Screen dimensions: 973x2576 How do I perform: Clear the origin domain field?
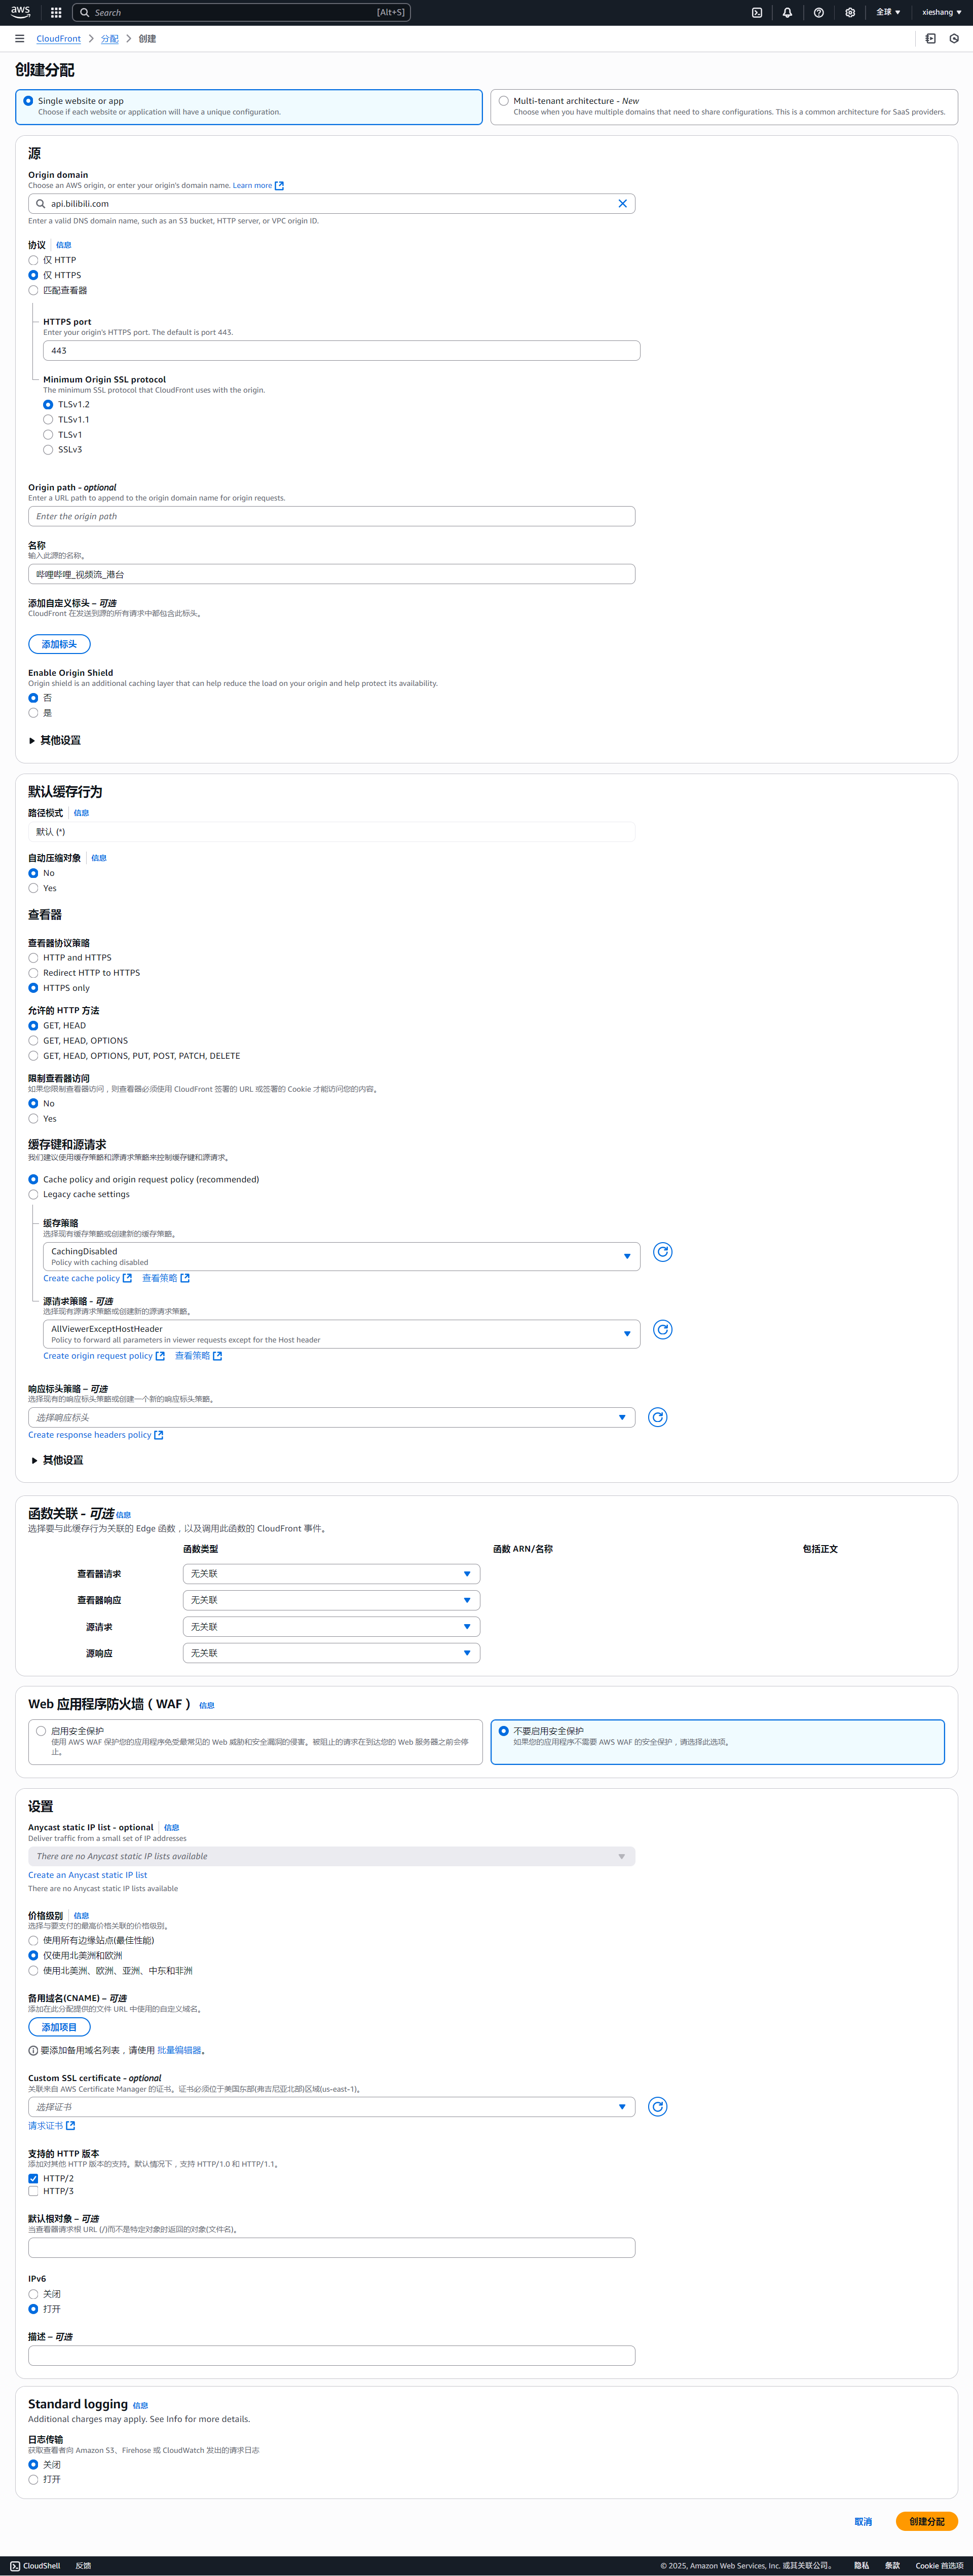pyautogui.click(x=622, y=204)
